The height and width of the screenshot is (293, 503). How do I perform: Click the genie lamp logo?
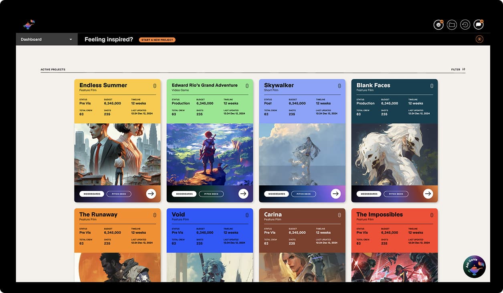tap(29, 25)
